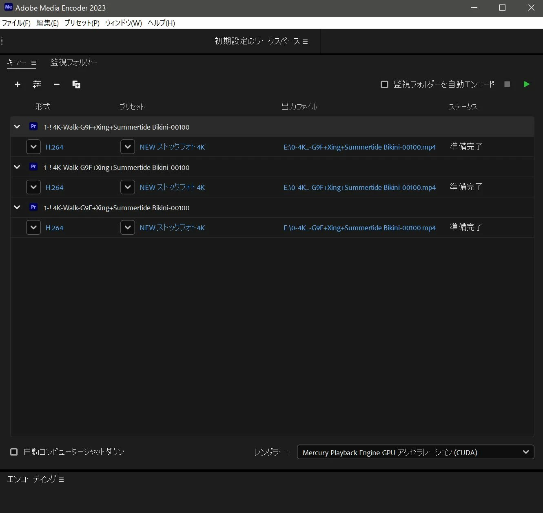Viewport: 543px width, 513px height.
Task: Click the 形式 column header
Action: [x=43, y=107]
